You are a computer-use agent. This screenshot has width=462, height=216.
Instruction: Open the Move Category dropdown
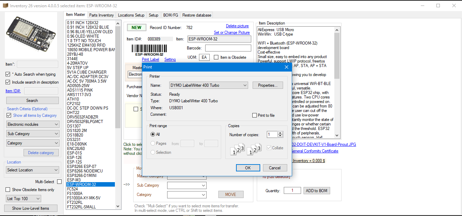pos(187,195)
